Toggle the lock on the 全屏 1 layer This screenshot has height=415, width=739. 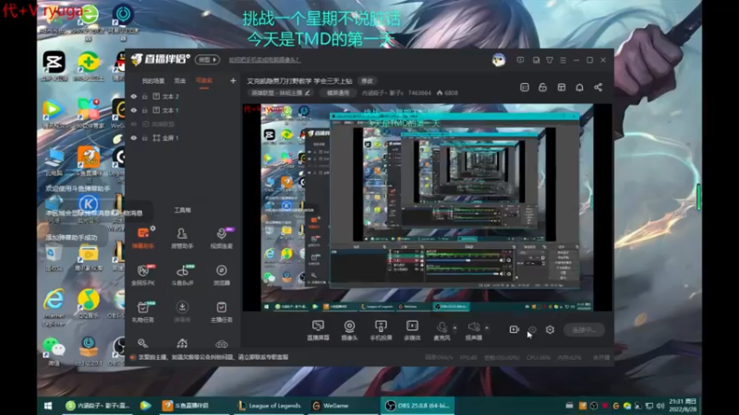(145, 137)
